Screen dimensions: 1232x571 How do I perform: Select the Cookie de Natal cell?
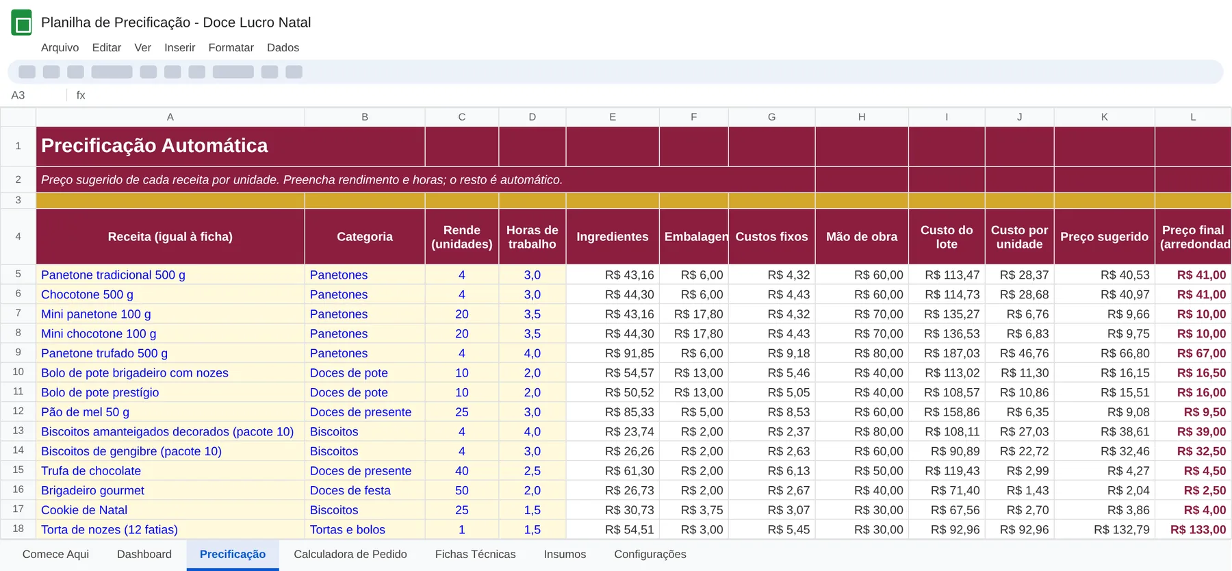click(x=170, y=510)
